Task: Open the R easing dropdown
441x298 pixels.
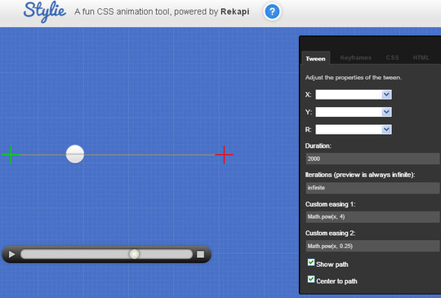Action: [354, 130]
